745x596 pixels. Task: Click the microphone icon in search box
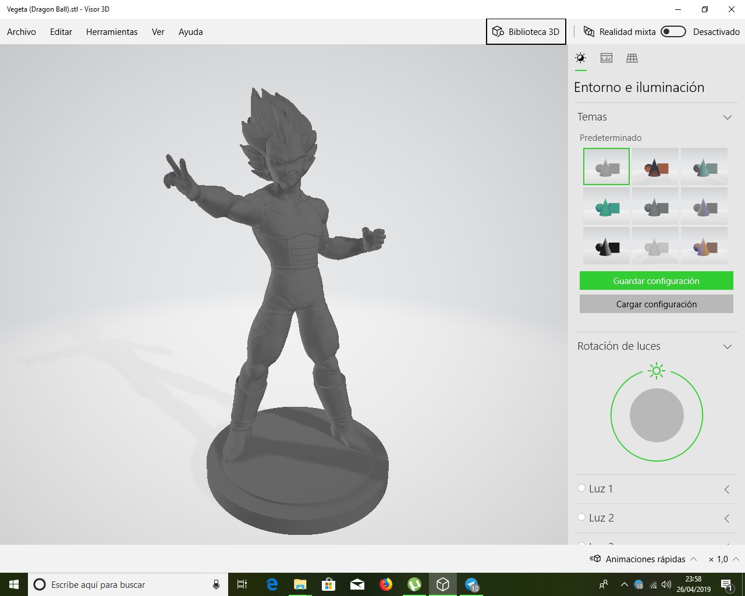pyautogui.click(x=216, y=584)
